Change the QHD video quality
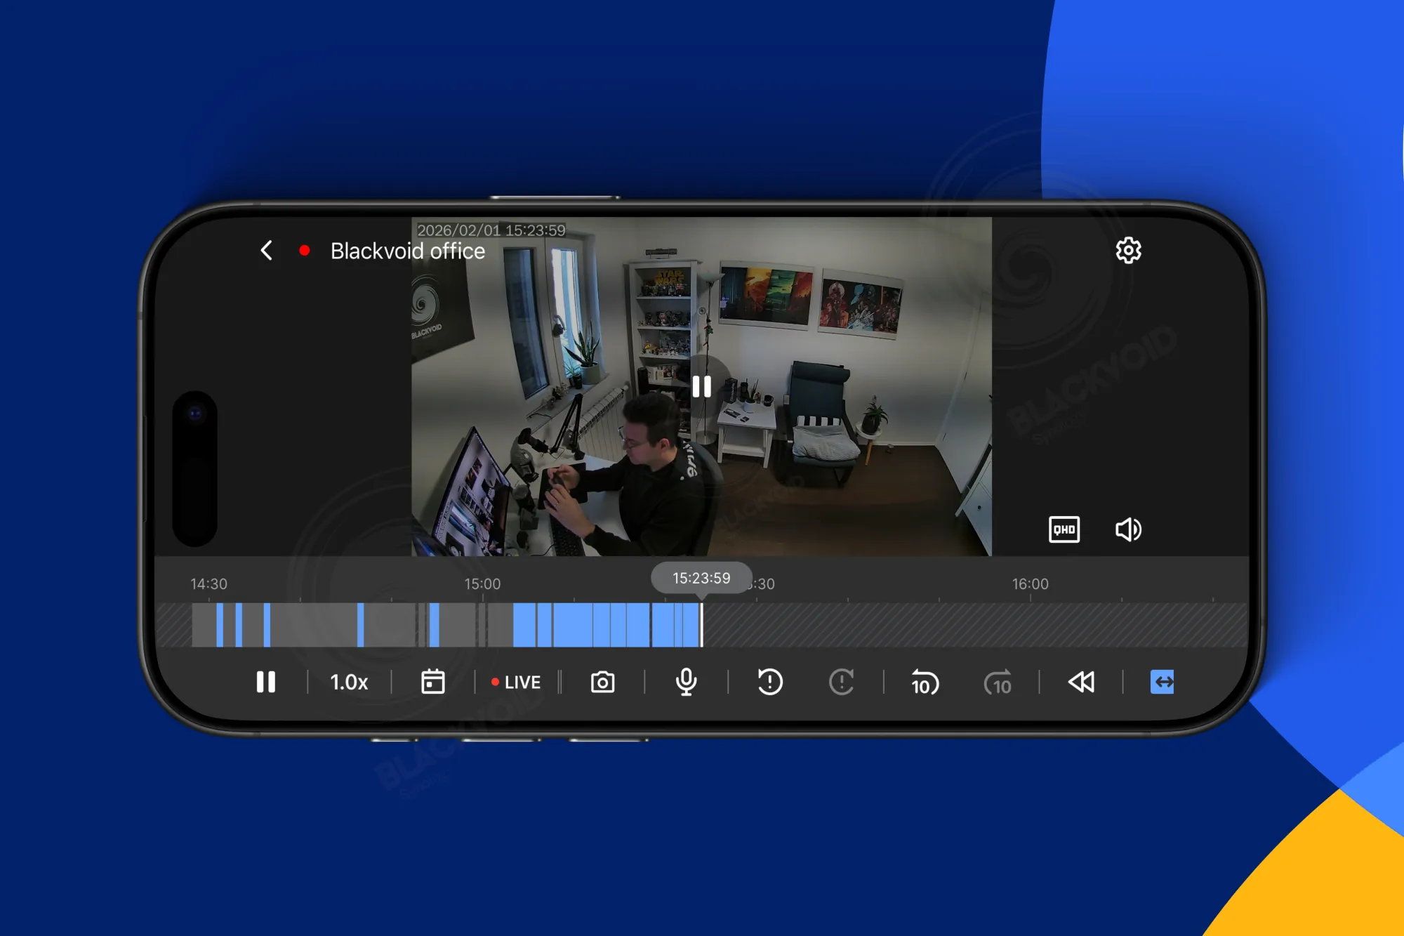1404x936 pixels. click(1064, 529)
